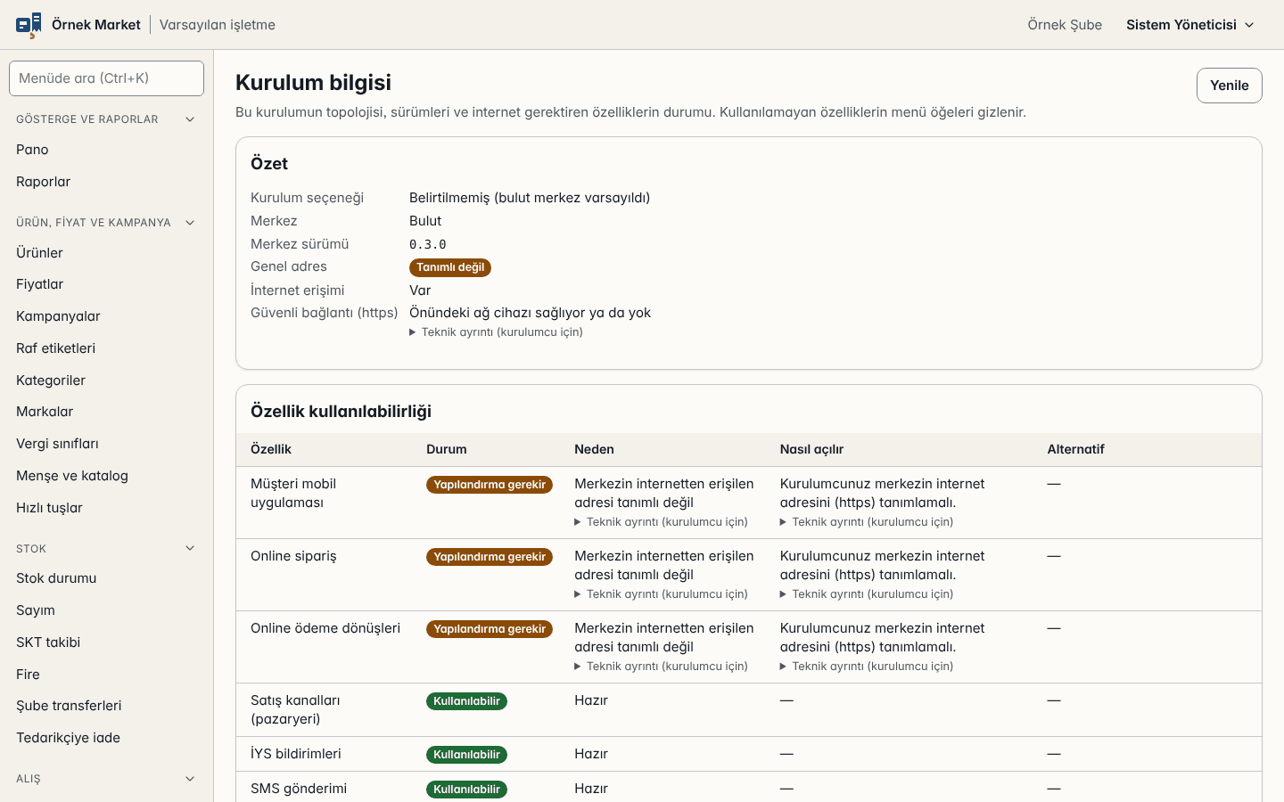The width and height of the screenshot is (1284, 802).
Task: Click the Merkez sürümü value 0.3.0
Action: coord(428,244)
